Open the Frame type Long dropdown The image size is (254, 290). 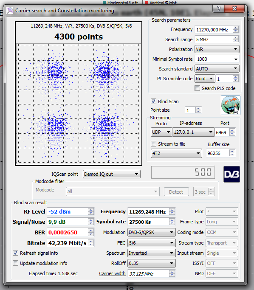[222, 222]
